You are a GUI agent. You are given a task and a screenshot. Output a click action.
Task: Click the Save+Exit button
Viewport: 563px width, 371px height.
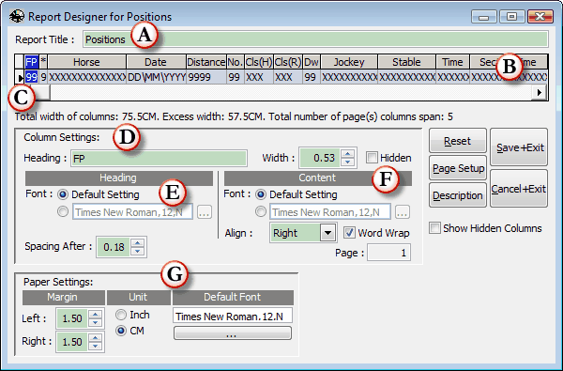pos(519,147)
